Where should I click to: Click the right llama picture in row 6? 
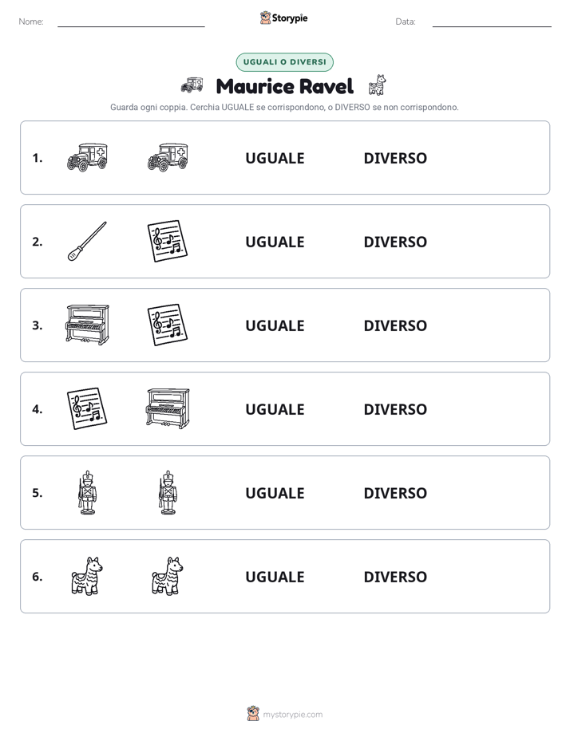[x=168, y=576]
